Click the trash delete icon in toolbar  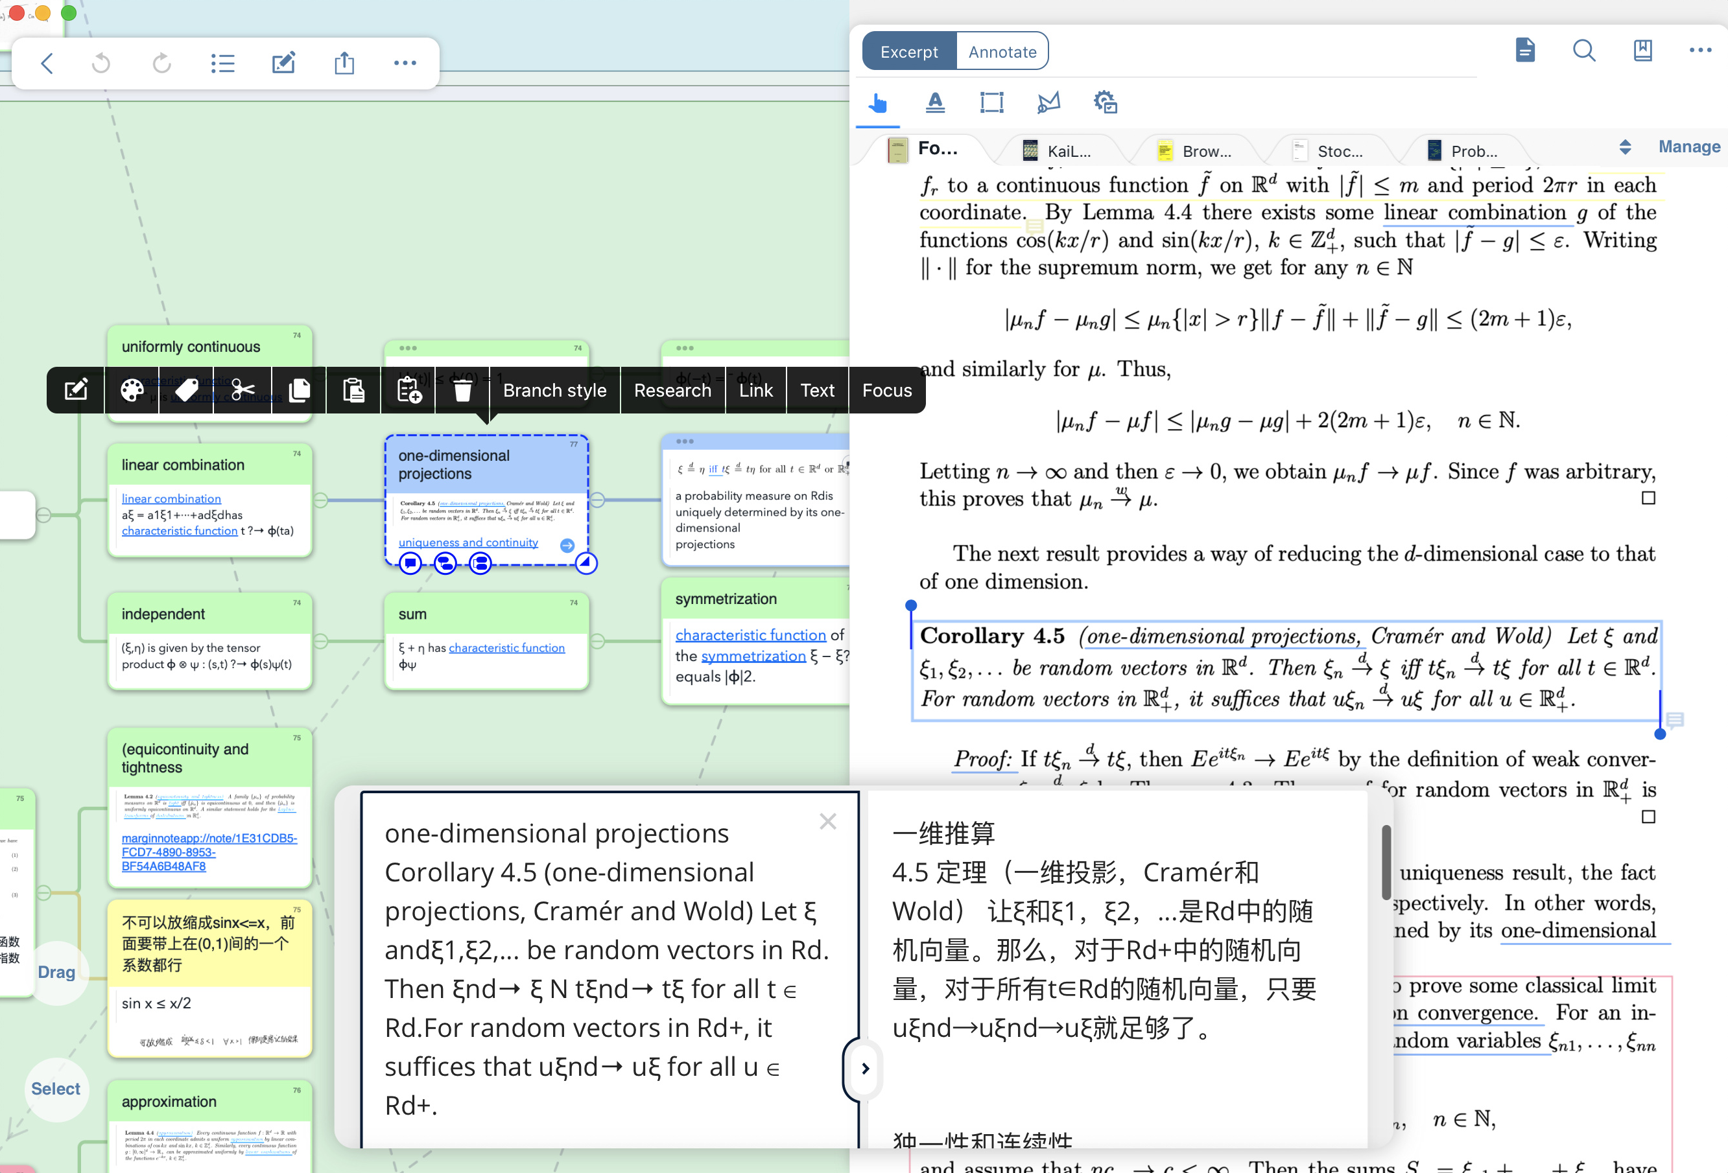tap(462, 390)
